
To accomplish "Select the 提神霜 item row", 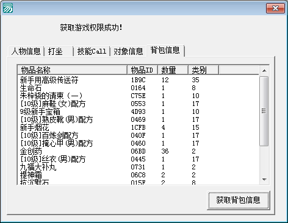I will click(x=139, y=175).
